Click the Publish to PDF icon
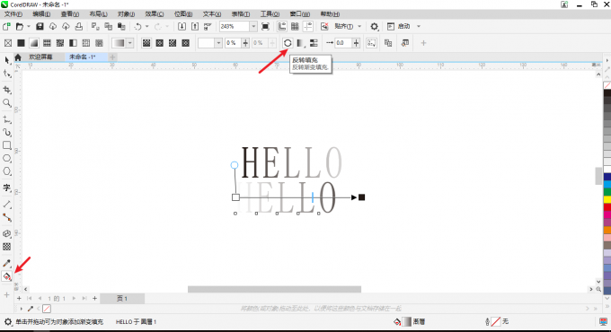The width and height of the screenshot is (611, 332). point(208,26)
